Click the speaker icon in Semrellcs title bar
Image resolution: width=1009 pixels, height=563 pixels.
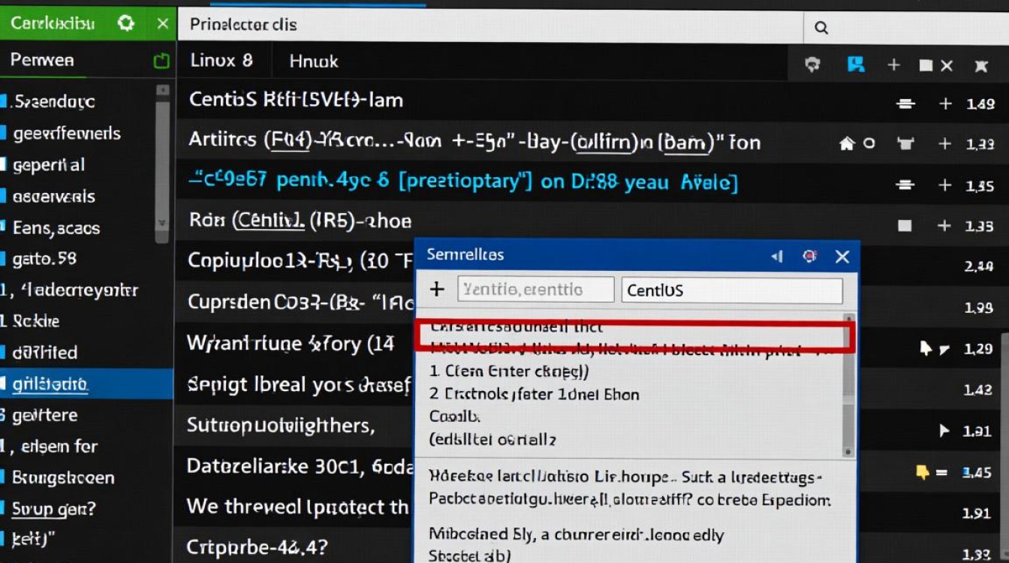[777, 257]
